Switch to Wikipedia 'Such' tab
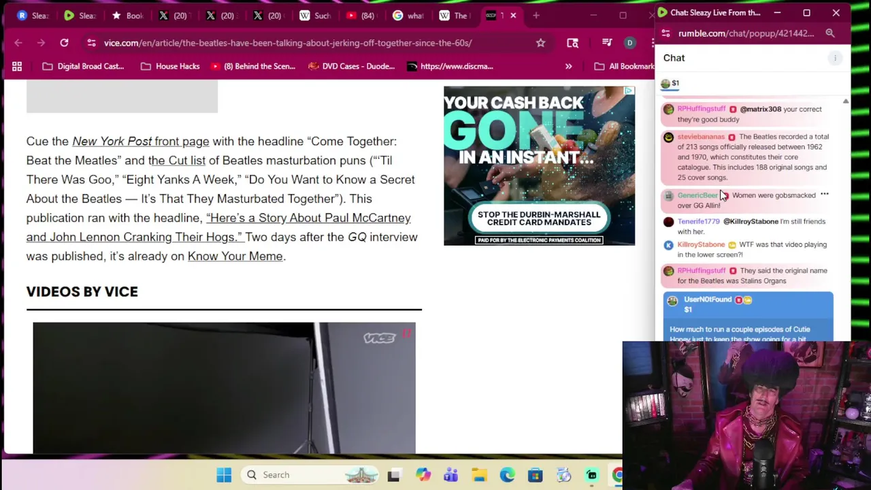871x490 pixels. [314, 15]
